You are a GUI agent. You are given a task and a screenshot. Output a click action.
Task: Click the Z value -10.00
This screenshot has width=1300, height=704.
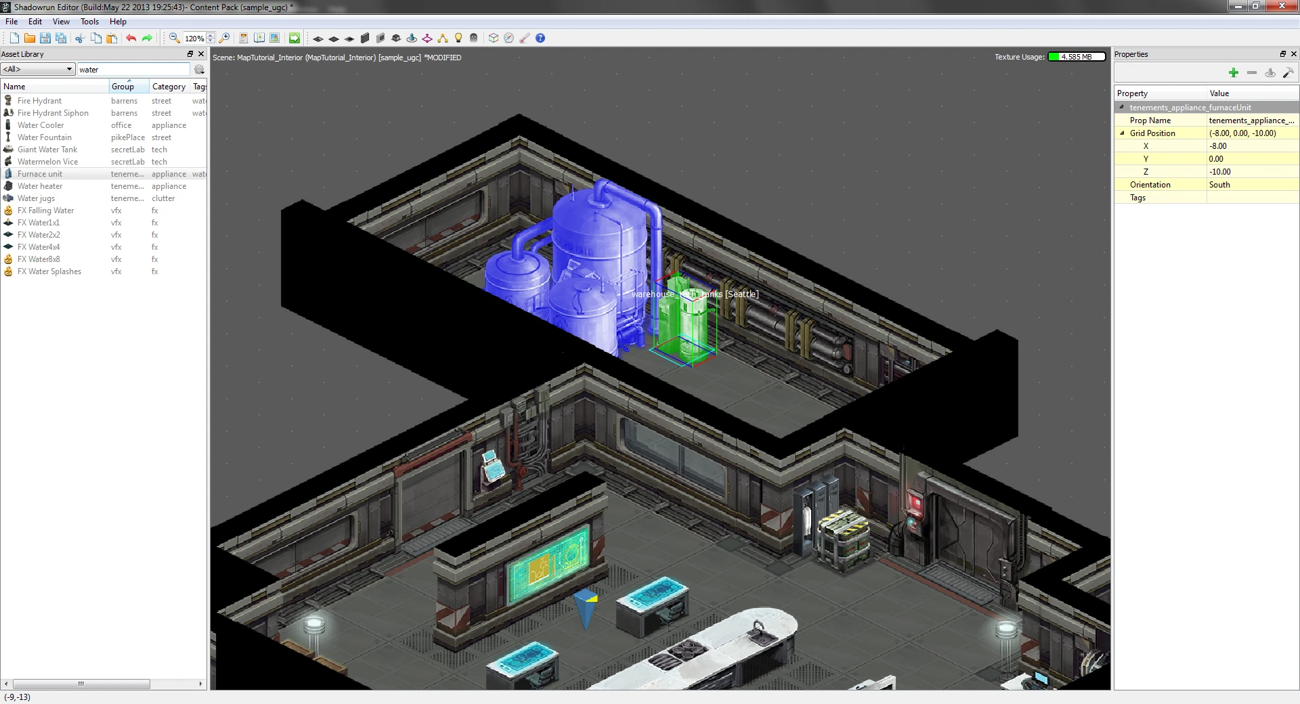click(x=1253, y=172)
